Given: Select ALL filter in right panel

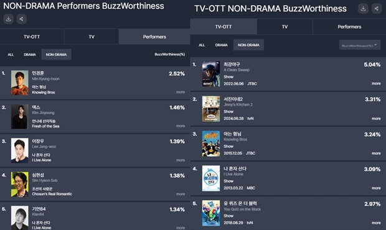Looking at the screenshot, I should point(202,45).
